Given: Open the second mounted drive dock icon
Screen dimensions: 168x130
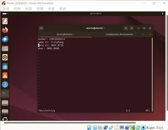Looking at the screenshot, I should point(5,112).
